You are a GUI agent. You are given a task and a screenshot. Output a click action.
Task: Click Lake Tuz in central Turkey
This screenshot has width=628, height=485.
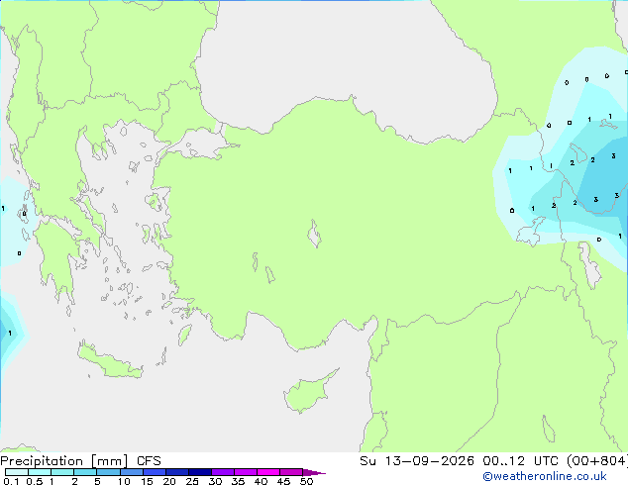pos(314,234)
